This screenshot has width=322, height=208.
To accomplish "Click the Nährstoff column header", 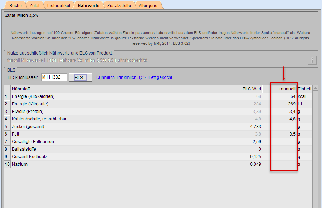I will pos(119,89).
